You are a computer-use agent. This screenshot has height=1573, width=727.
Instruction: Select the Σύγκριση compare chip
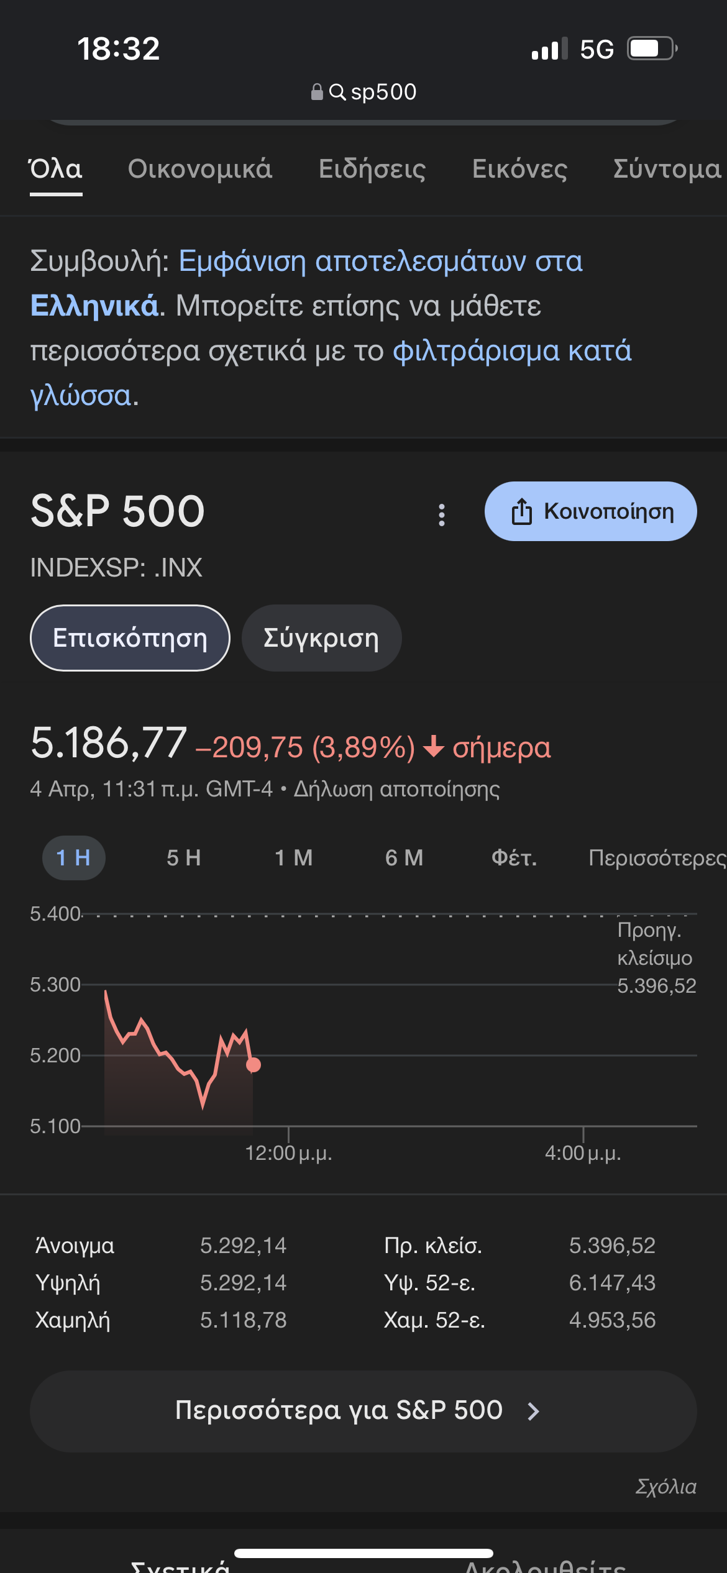321,638
